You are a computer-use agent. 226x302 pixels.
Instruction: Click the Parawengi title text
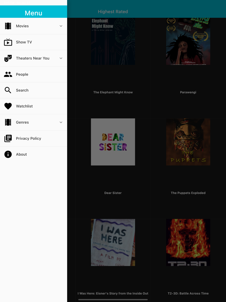(x=188, y=92)
